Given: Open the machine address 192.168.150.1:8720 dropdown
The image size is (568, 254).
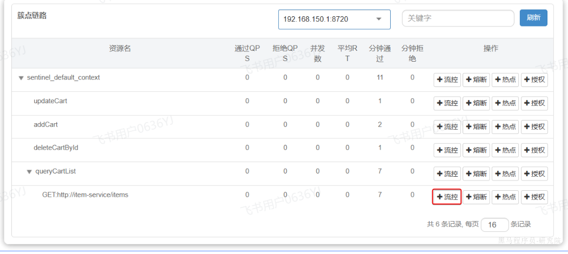Looking at the screenshot, I should 335,19.
